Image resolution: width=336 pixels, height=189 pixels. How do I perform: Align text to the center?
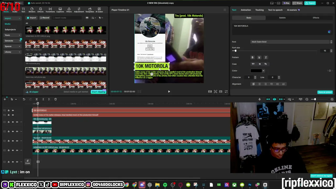pyautogui.click(x=260, y=84)
